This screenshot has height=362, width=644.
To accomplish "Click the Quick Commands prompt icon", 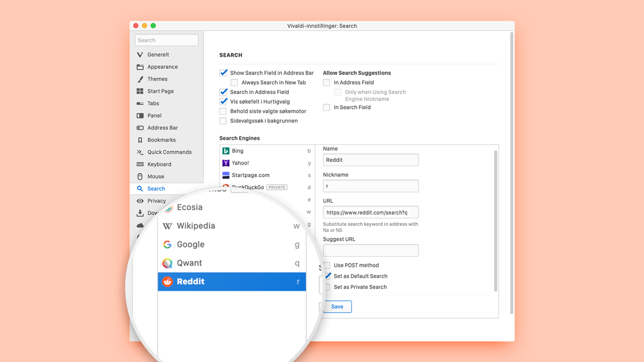I will click(x=140, y=152).
